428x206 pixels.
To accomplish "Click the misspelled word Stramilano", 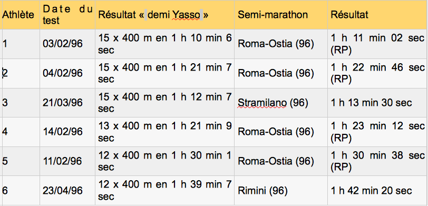I will pos(262,103).
